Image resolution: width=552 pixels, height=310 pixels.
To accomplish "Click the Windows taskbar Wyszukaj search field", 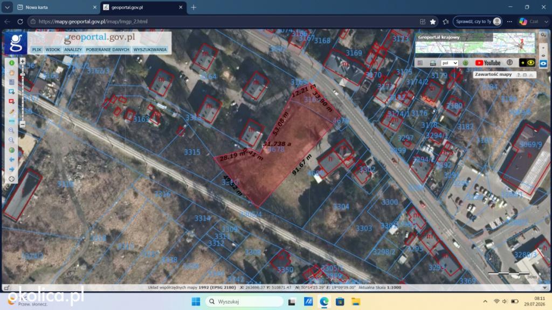I will pos(244,301).
